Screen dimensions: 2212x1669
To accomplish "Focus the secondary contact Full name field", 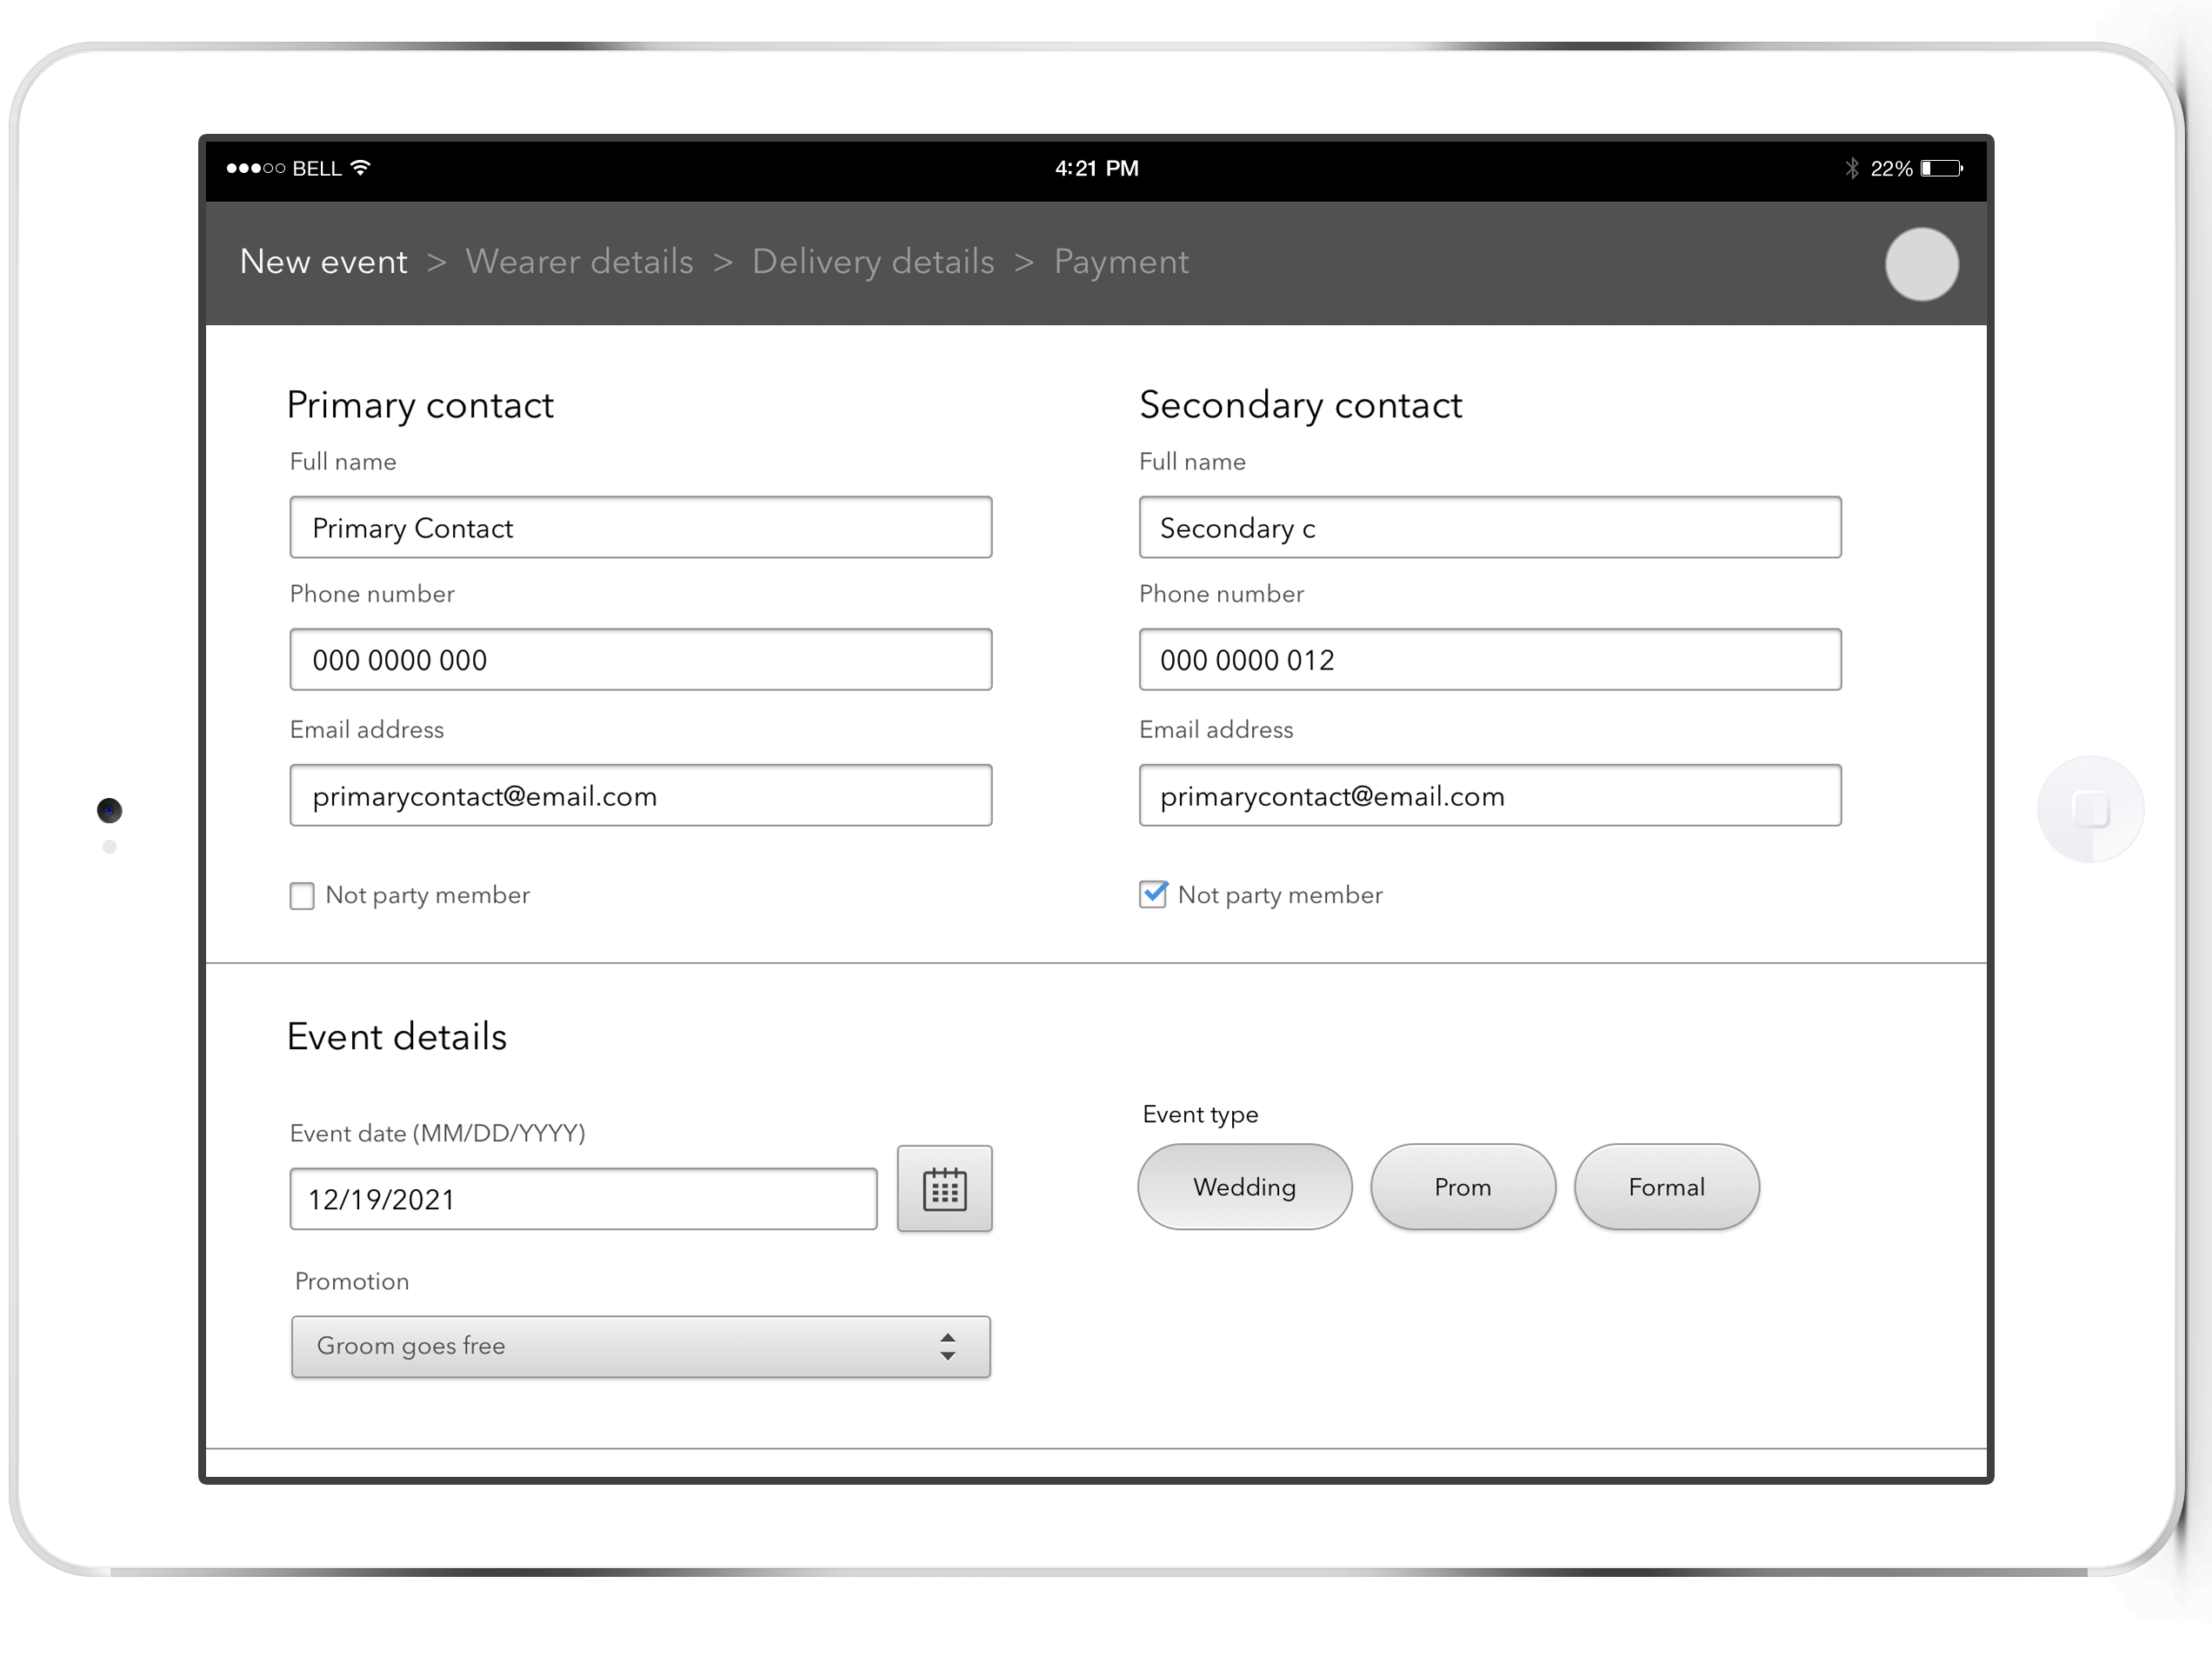I will [x=1489, y=527].
